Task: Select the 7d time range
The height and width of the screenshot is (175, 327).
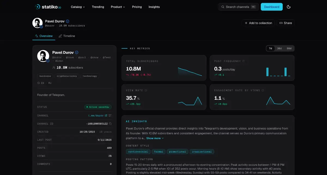Action: tap(271, 48)
